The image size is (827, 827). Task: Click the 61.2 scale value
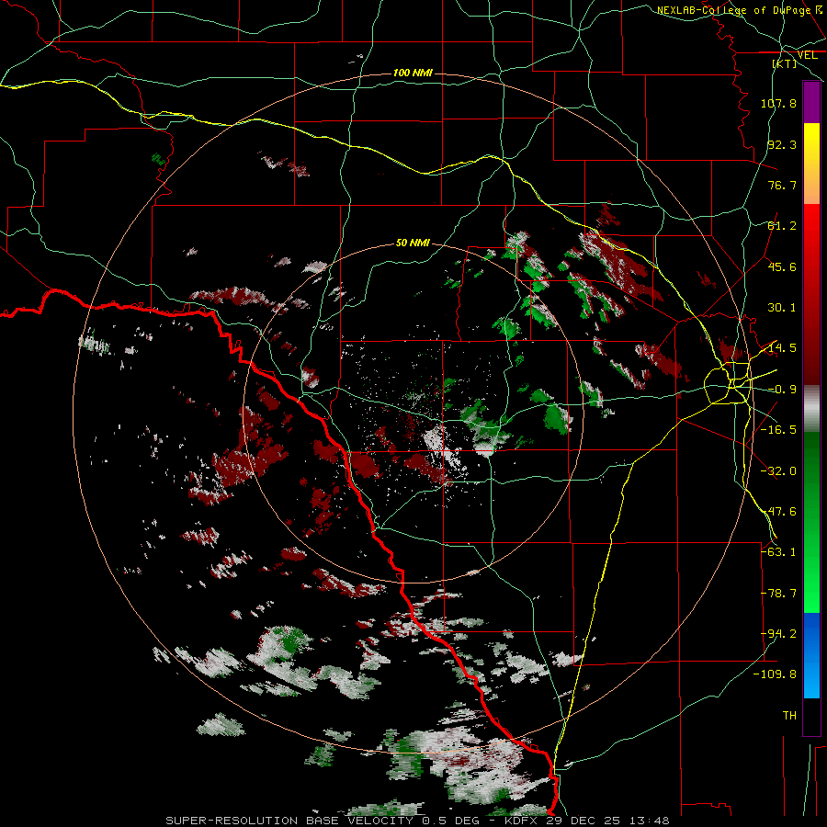point(782,226)
